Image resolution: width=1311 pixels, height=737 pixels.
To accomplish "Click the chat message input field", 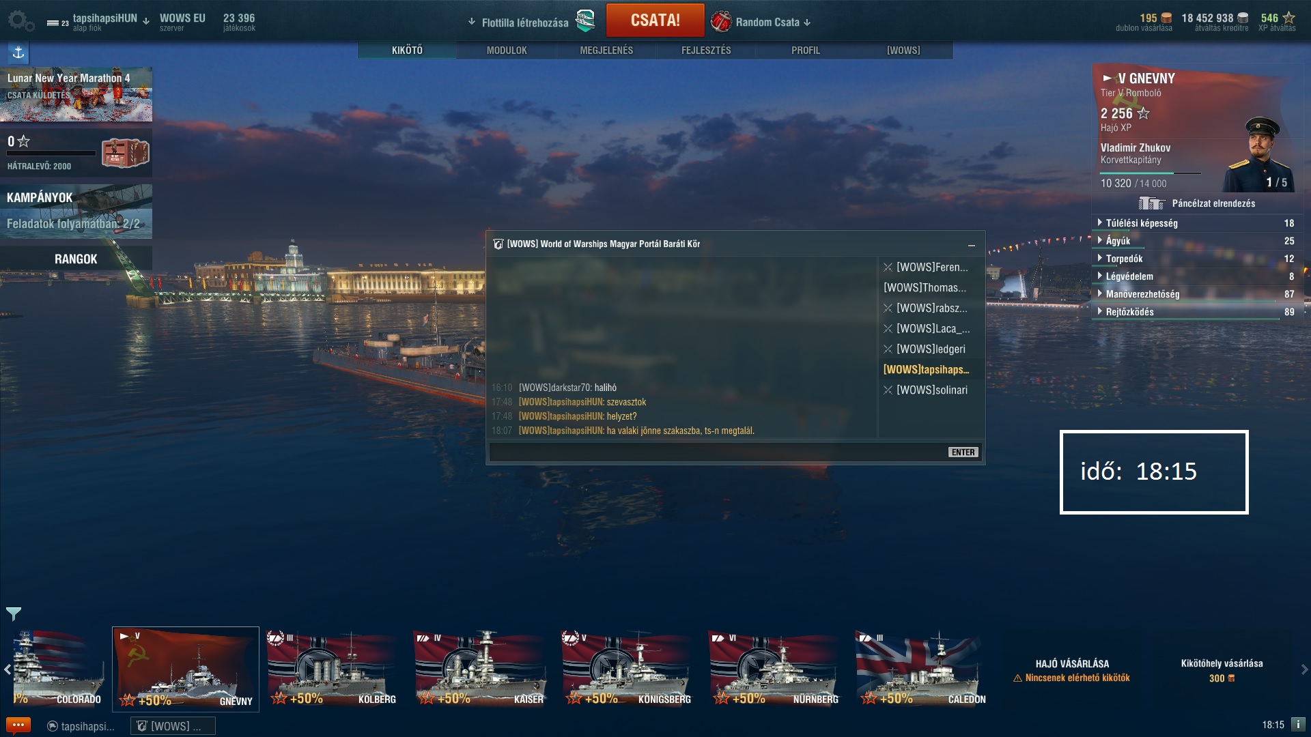I will pos(717,452).
